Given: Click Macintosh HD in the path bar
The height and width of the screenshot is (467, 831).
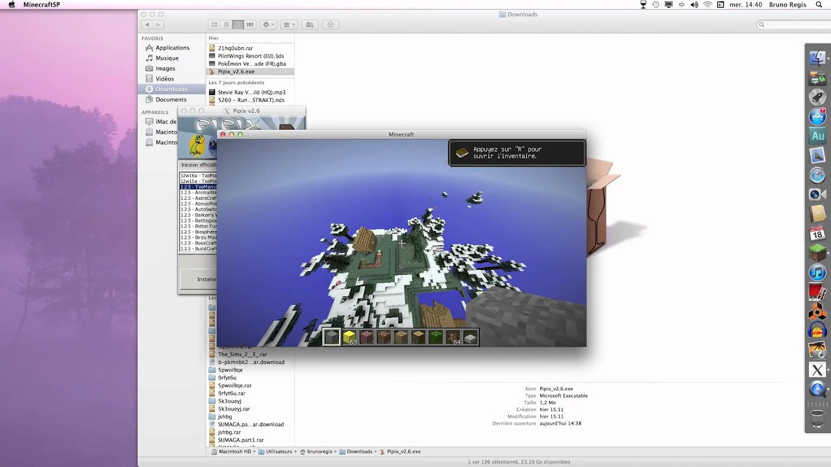Looking at the screenshot, I should coord(231,451).
